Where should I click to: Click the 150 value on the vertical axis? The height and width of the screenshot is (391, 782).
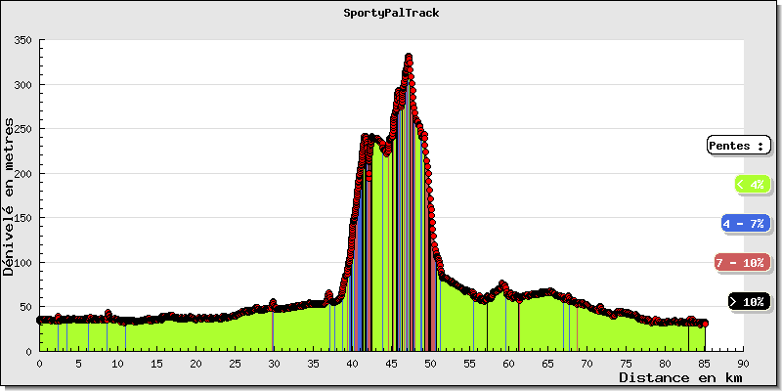point(21,218)
